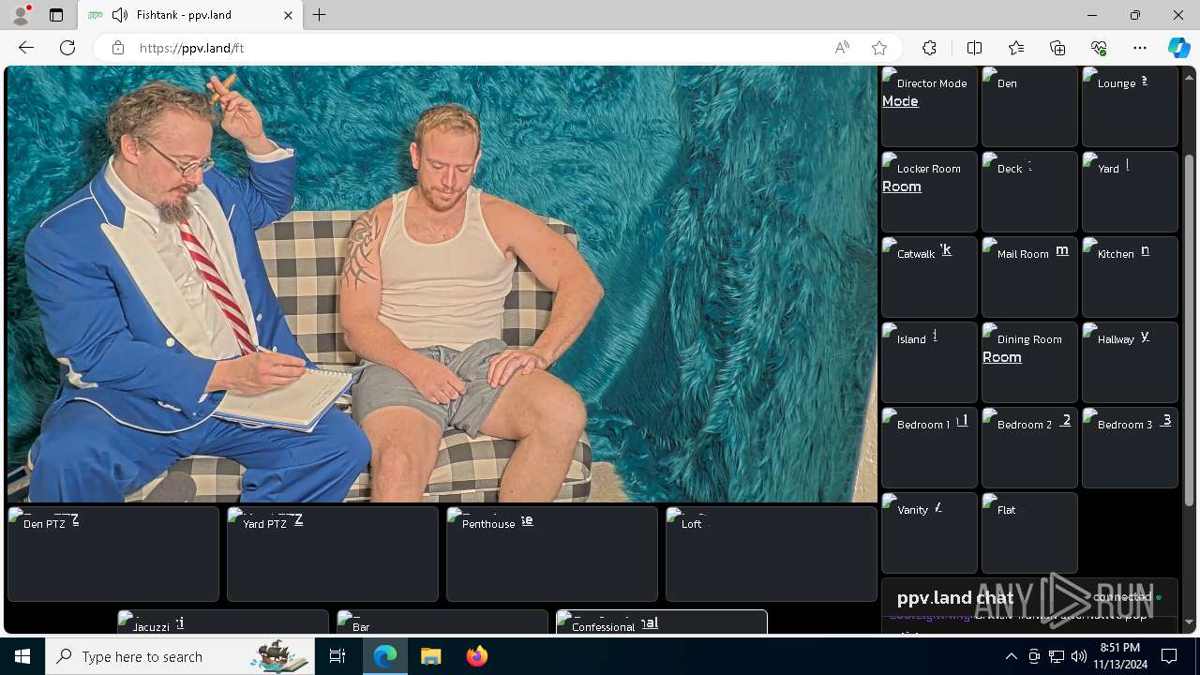This screenshot has width=1200, height=675.
Task: Open the Locker Room camera tile
Action: [x=929, y=191]
